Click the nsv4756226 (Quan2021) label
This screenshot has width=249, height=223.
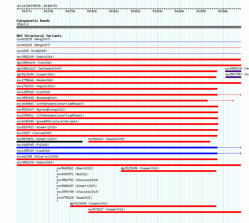tap(74, 198)
